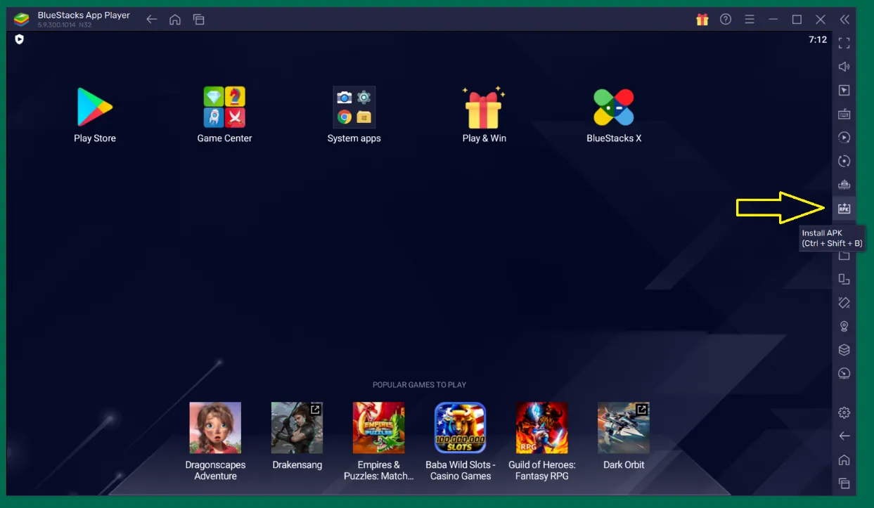Open the volume control in sidebar
Viewport: 874px width, 508px height.
pyautogui.click(x=844, y=67)
